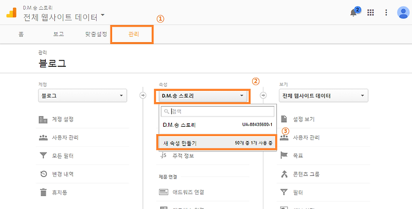Open the Google apps grid

point(370,13)
